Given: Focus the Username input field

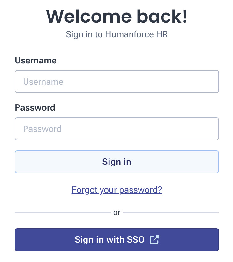Looking at the screenshot, I should (x=117, y=82).
